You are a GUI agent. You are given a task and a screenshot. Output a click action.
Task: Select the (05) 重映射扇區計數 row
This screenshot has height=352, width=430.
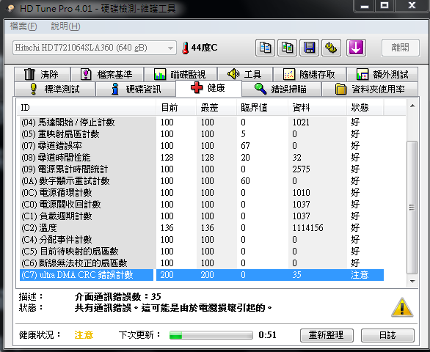pos(202,134)
